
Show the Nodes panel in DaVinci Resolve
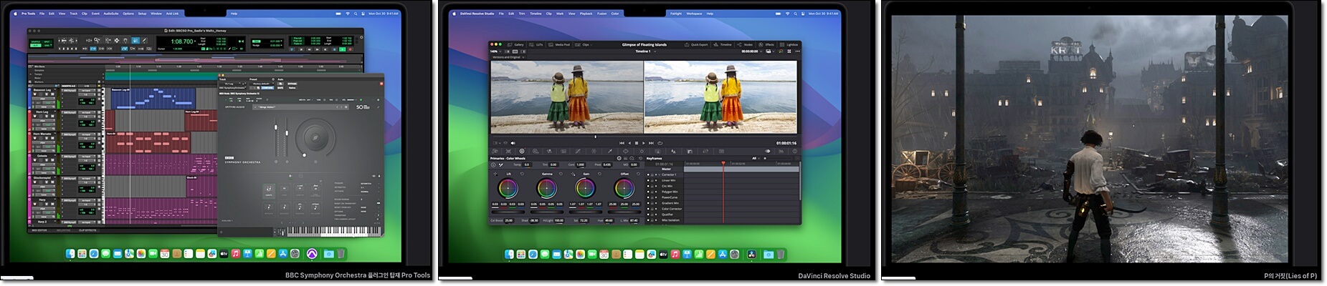pyautogui.click(x=746, y=44)
